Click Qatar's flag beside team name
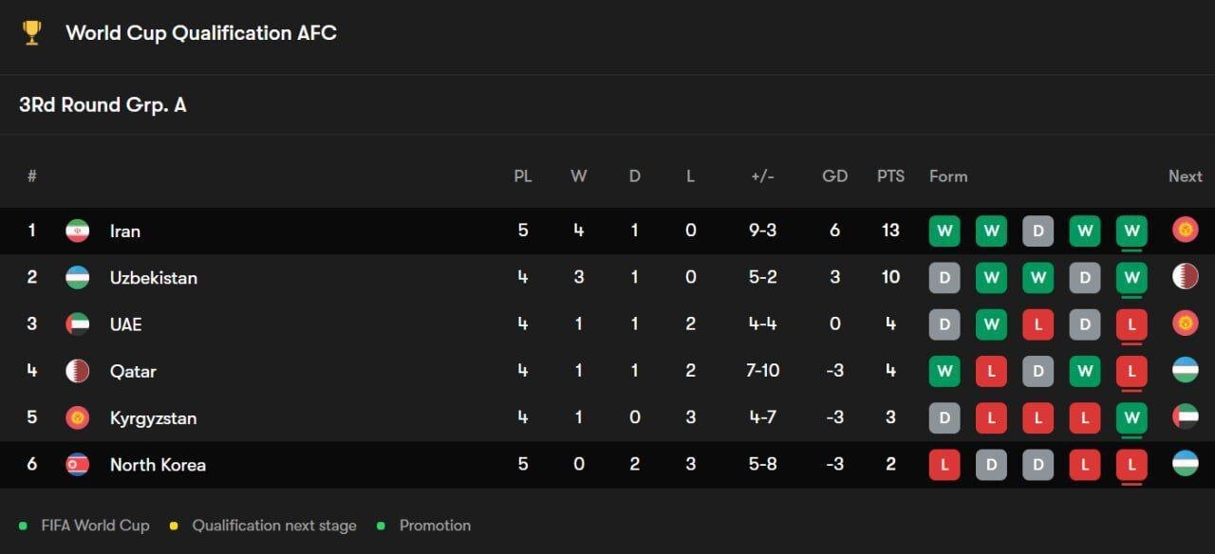The width and height of the screenshot is (1215, 554). pyautogui.click(x=77, y=371)
